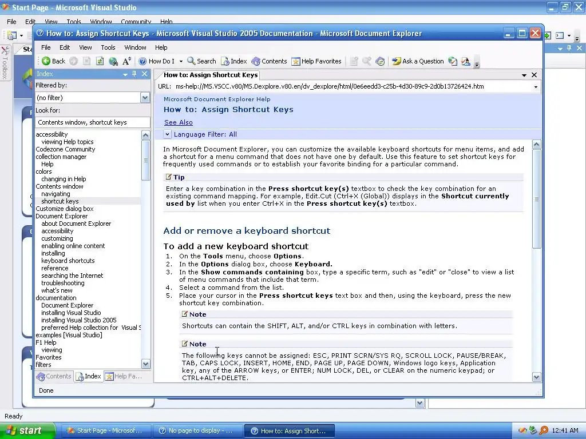Switch to 'No page to display' taskbar item
Image resolution: width=586 pixels, height=439 pixels.
click(197, 430)
